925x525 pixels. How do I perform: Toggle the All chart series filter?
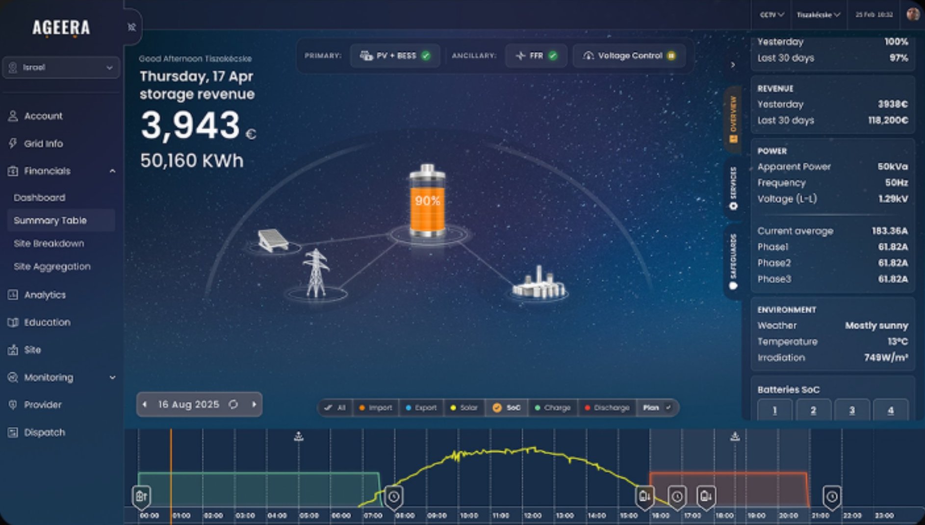point(335,408)
